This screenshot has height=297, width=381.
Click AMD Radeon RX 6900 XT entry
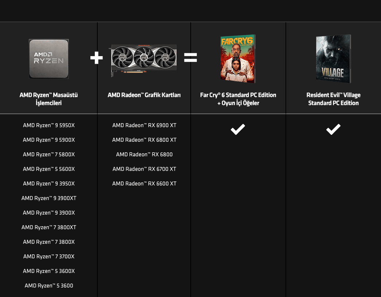(x=144, y=125)
